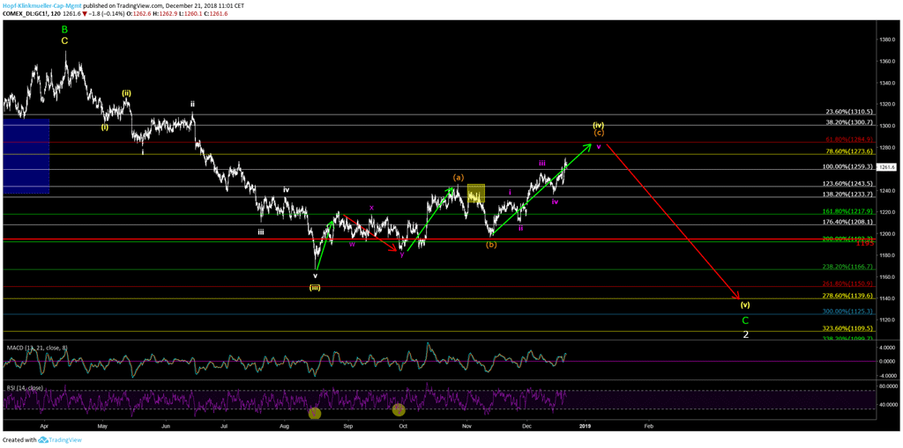
Task: Select the 100.00%(1259.3) Fibonacci level label
Action: tap(847, 166)
